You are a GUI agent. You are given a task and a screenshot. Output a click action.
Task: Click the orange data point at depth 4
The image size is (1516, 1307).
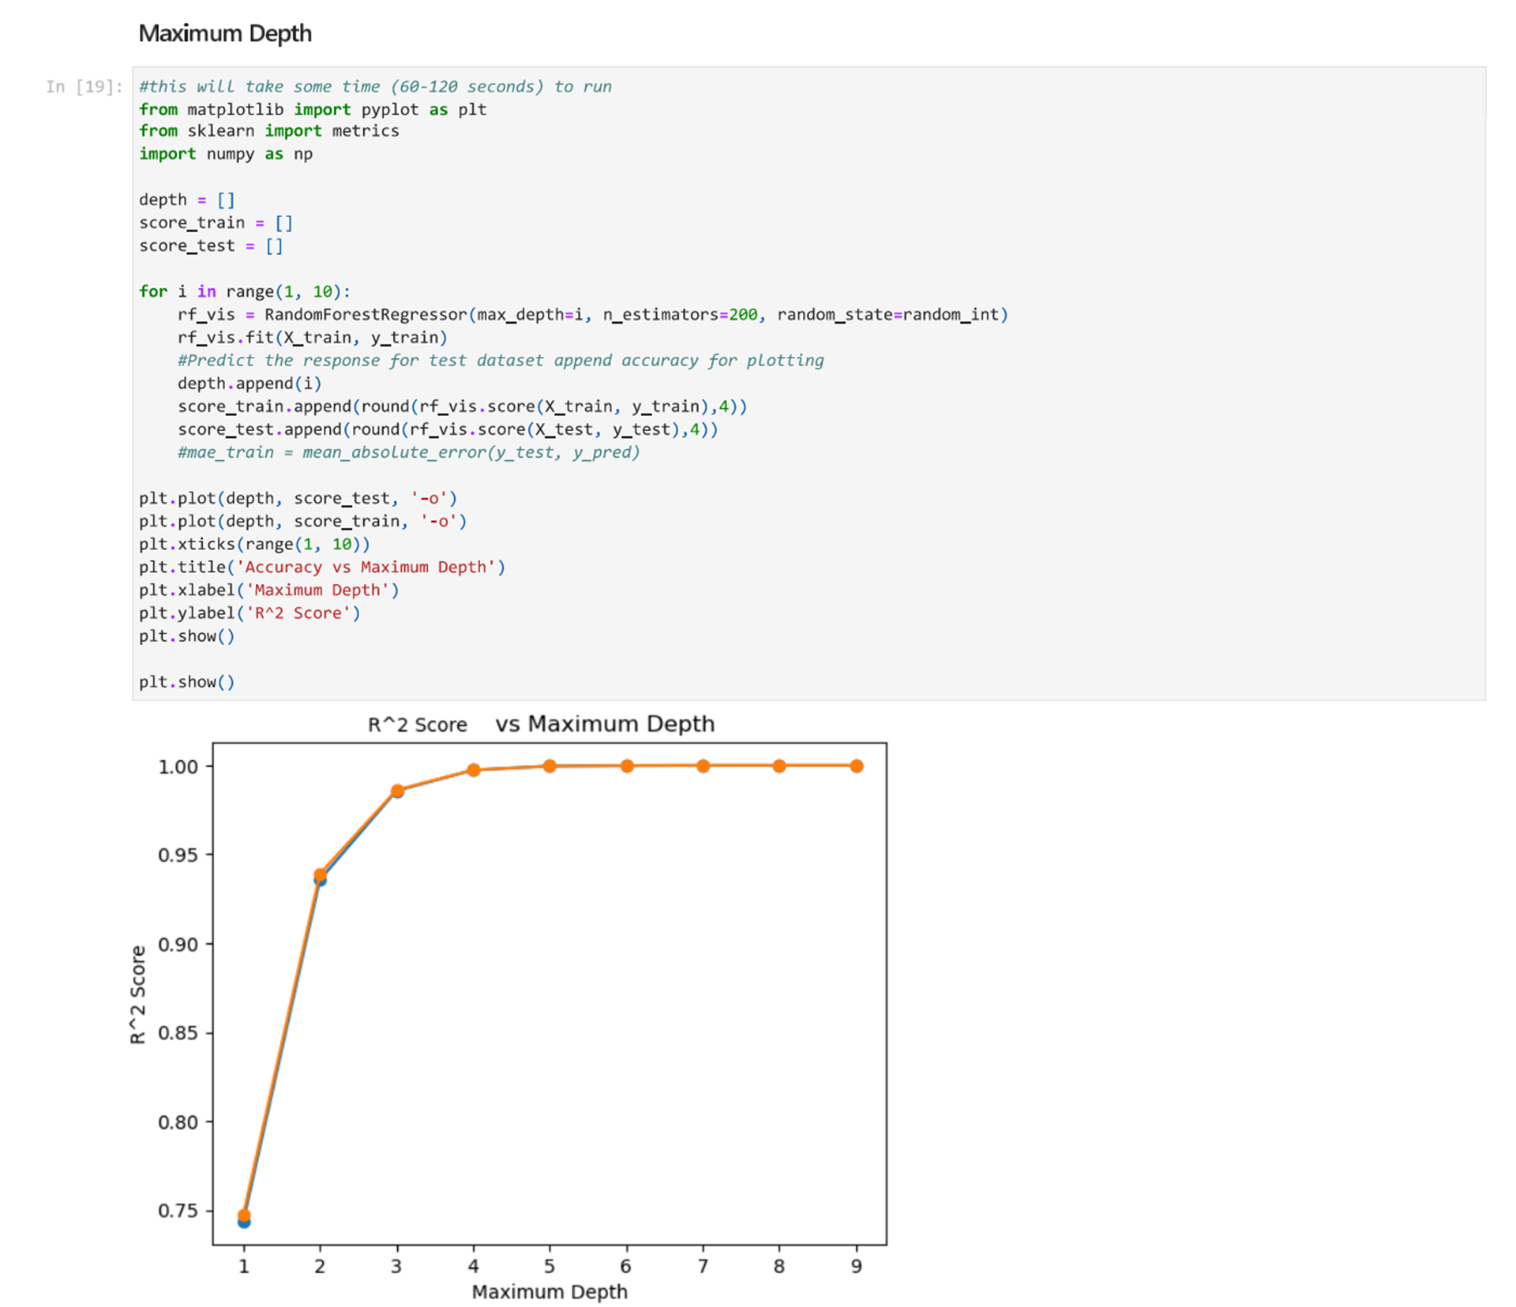tap(473, 770)
